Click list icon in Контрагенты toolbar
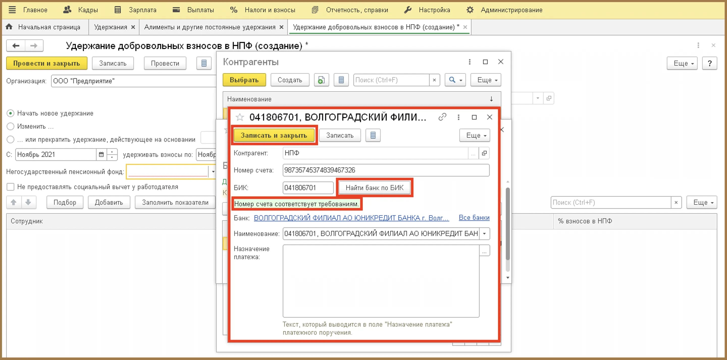 pos(341,80)
